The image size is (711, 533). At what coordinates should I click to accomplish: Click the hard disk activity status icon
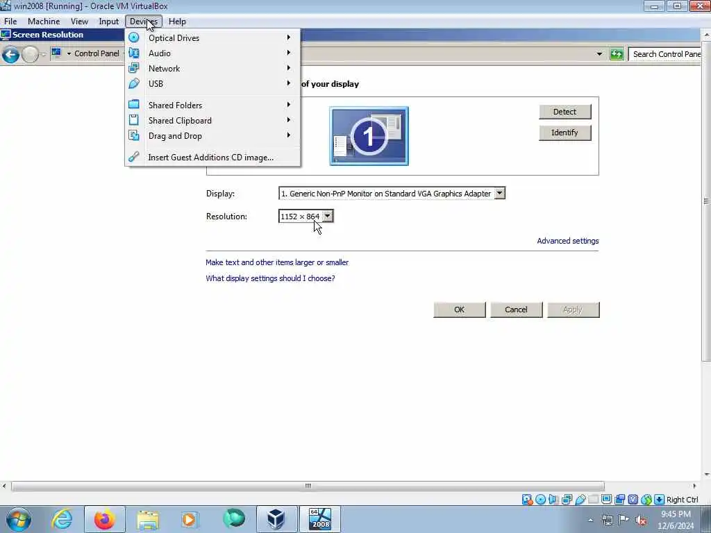pos(528,500)
